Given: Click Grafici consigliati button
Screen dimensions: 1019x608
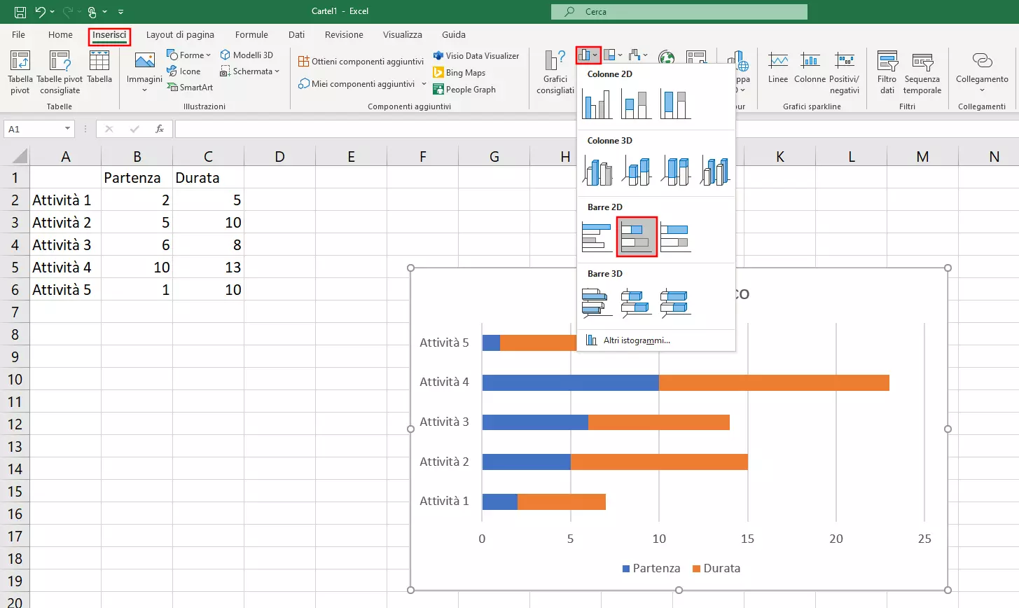Looking at the screenshot, I should tap(555, 72).
